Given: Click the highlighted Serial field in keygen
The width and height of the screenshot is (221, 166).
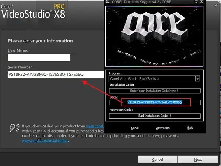Looking at the screenshot, I should 154,103.
